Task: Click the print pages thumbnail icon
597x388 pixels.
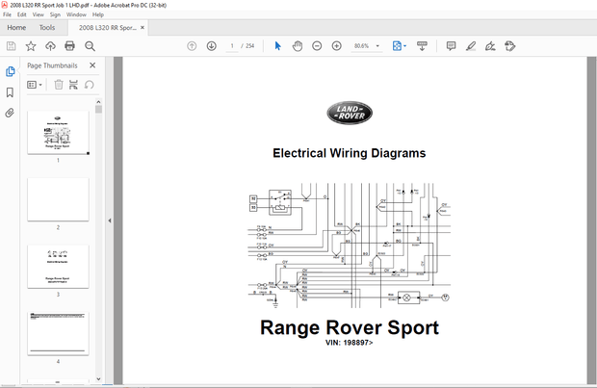Action: tap(73, 85)
